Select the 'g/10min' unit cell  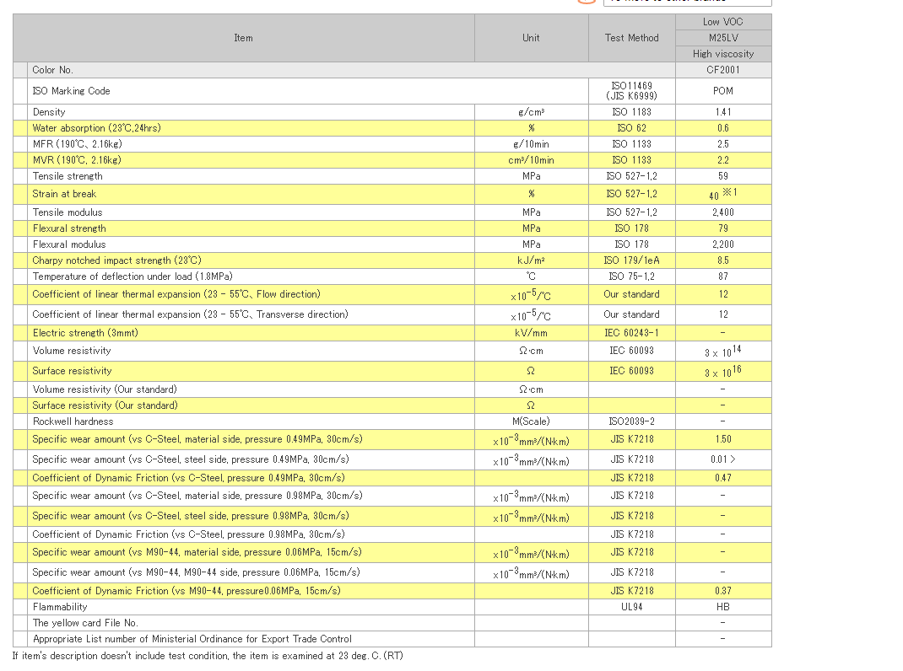(531, 144)
